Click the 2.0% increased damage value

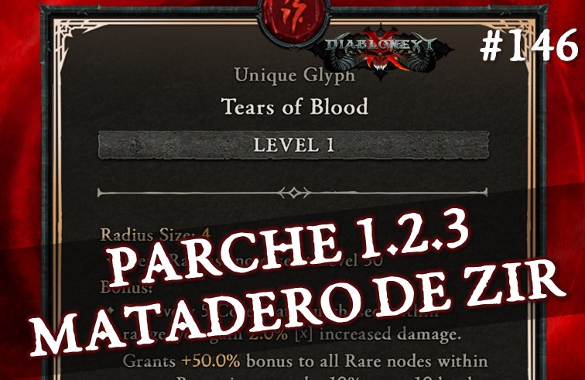pos(269,334)
